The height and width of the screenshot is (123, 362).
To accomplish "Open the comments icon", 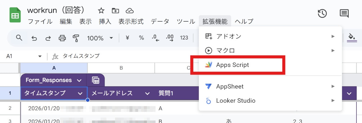I will click(344, 13).
